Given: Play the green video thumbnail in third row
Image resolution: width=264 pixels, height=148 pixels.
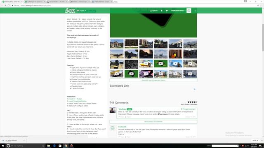Looking at the screenshot, I should 160,64.
